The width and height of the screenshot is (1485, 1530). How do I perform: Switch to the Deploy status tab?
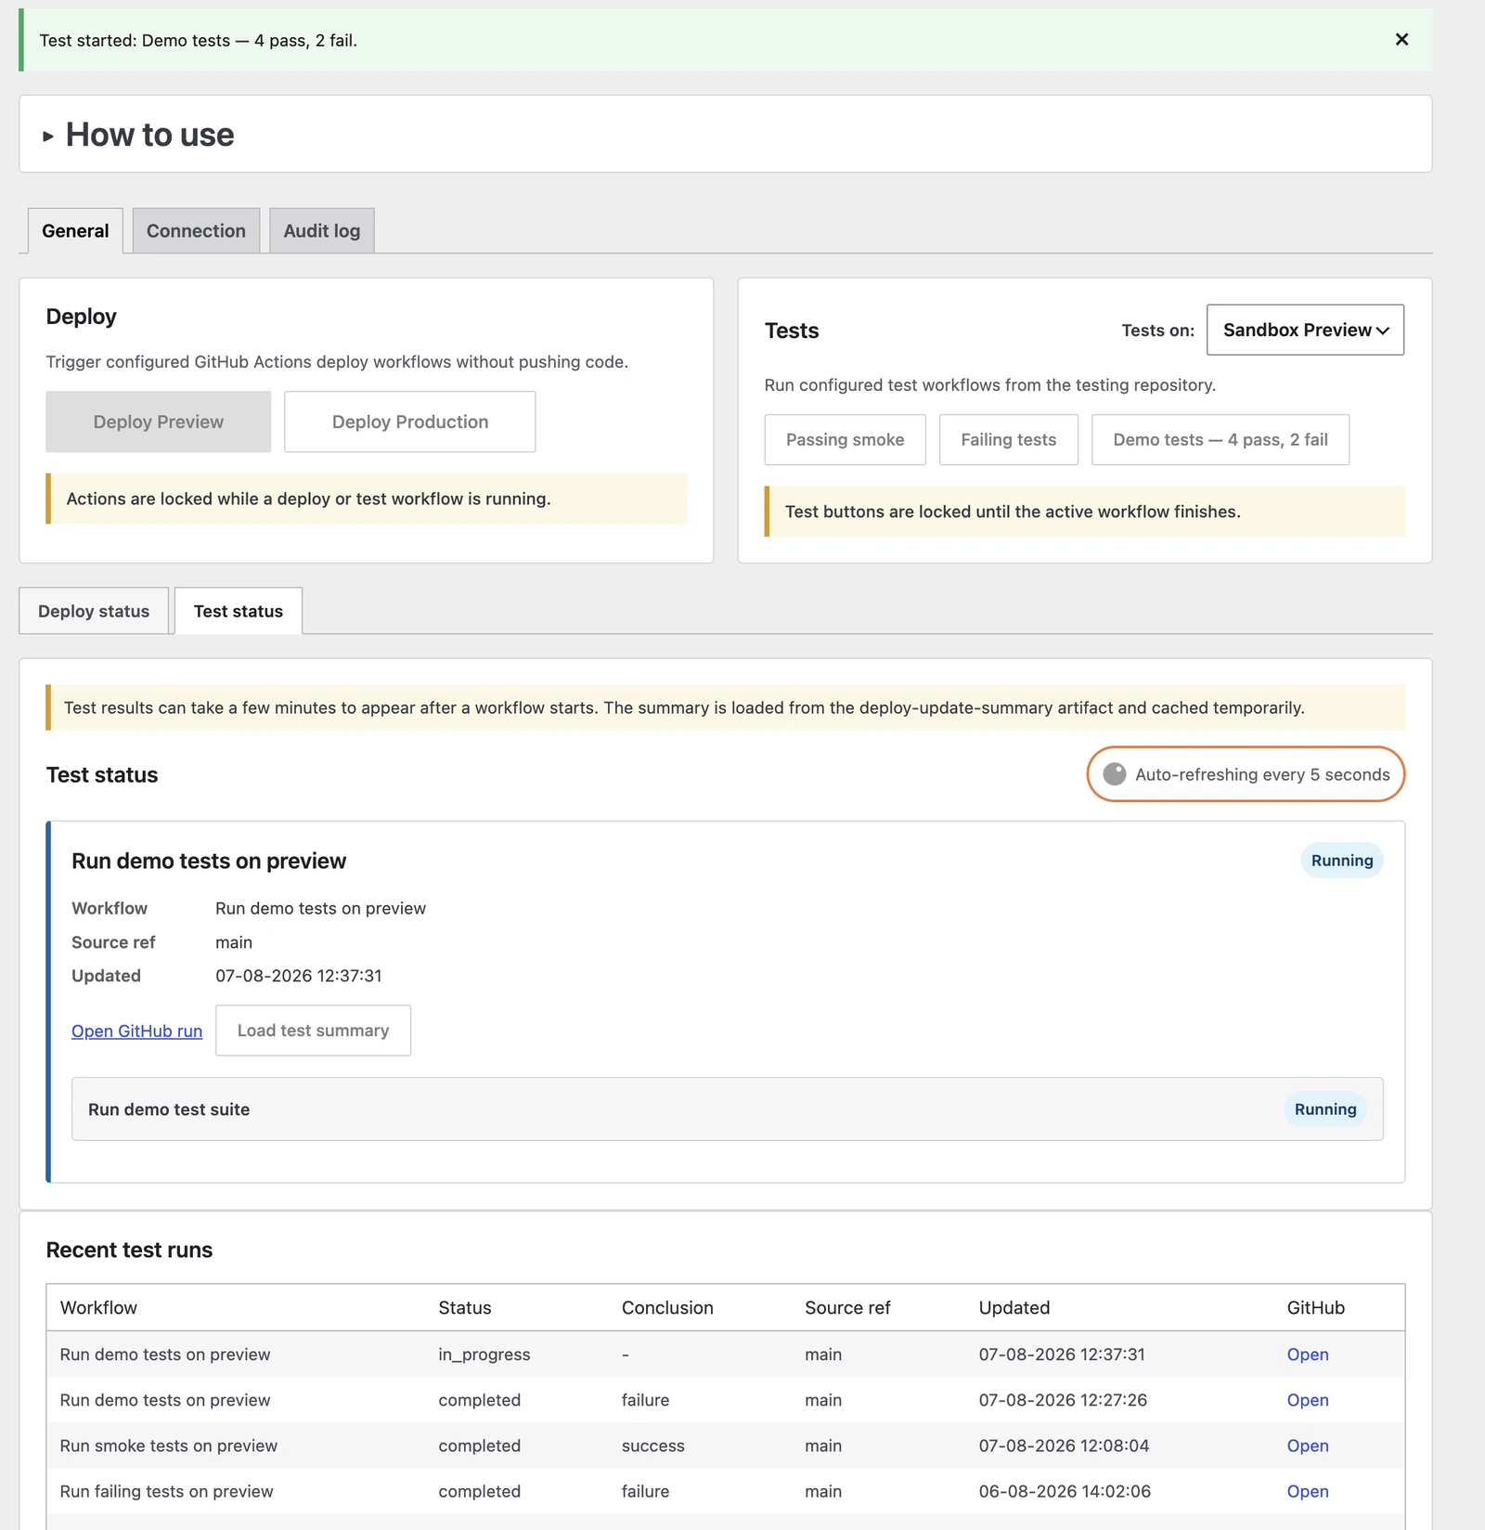click(x=94, y=611)
